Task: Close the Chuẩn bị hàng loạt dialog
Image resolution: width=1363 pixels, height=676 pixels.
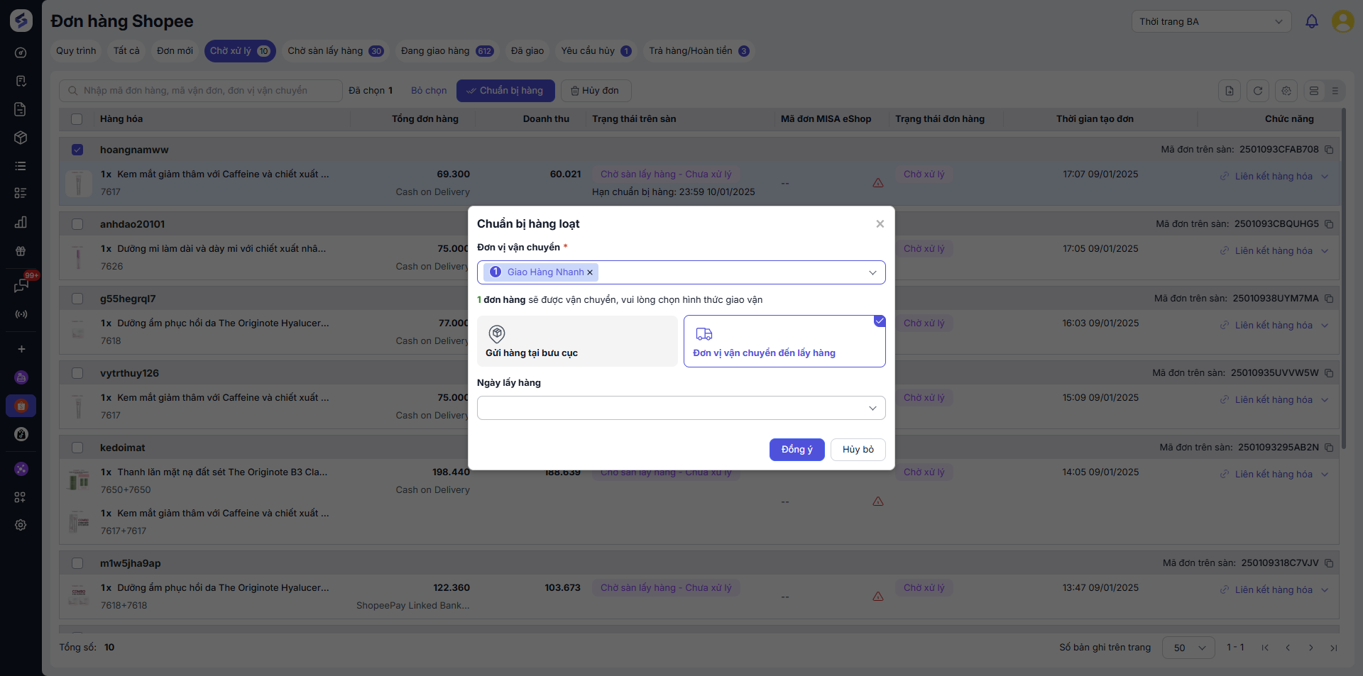Action: click(x=880, y=224)
